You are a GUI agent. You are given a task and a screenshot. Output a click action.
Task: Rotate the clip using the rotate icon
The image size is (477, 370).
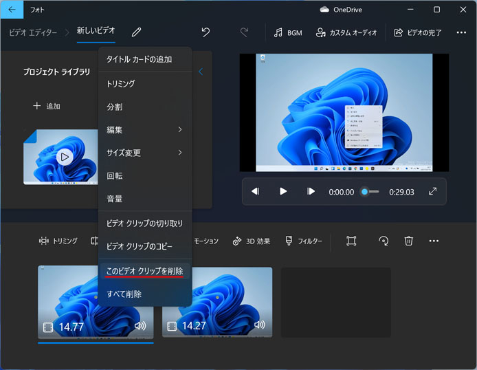pyautogui.click(x=384, y=241)
